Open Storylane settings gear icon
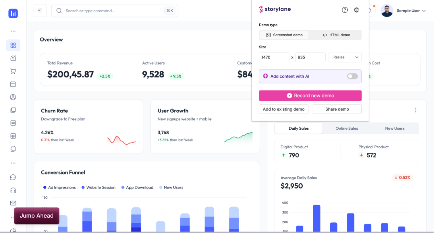This screenshot has width=434, height=233. 356,10
